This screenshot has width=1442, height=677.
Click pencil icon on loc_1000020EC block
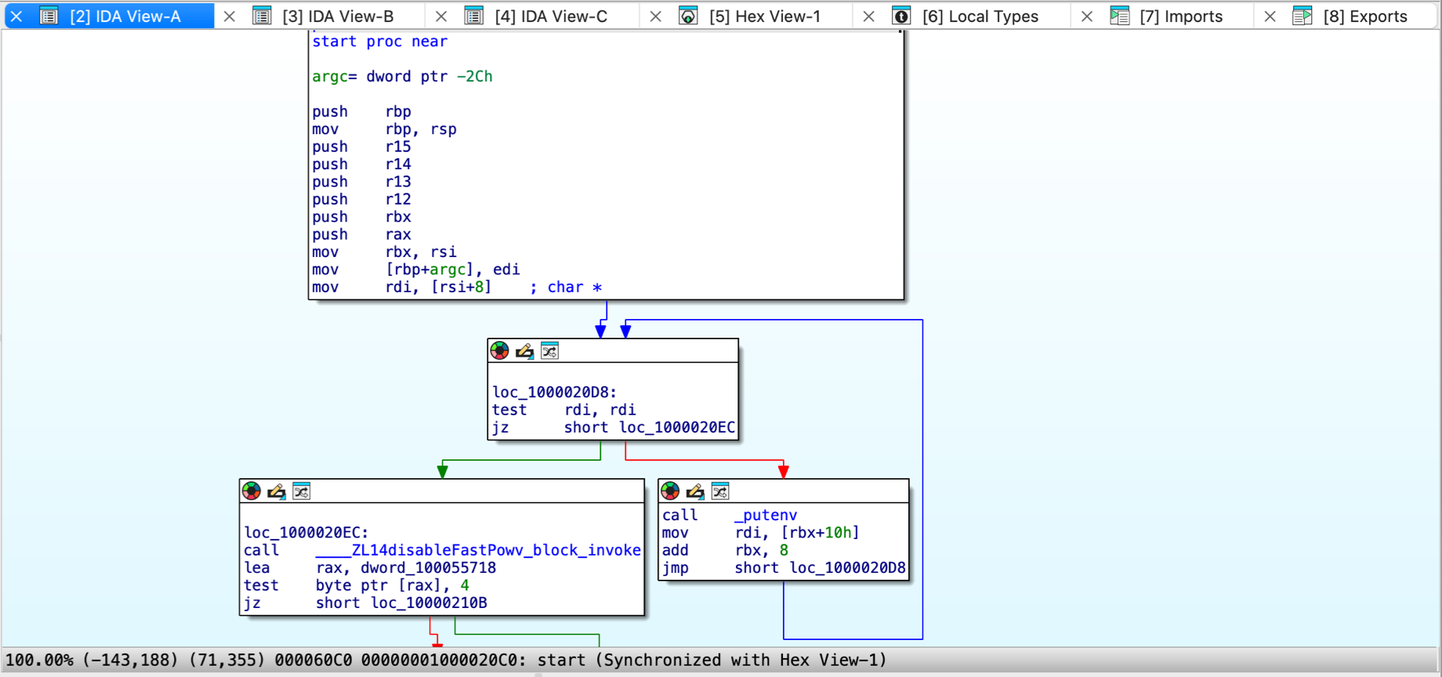click(277, 491)
